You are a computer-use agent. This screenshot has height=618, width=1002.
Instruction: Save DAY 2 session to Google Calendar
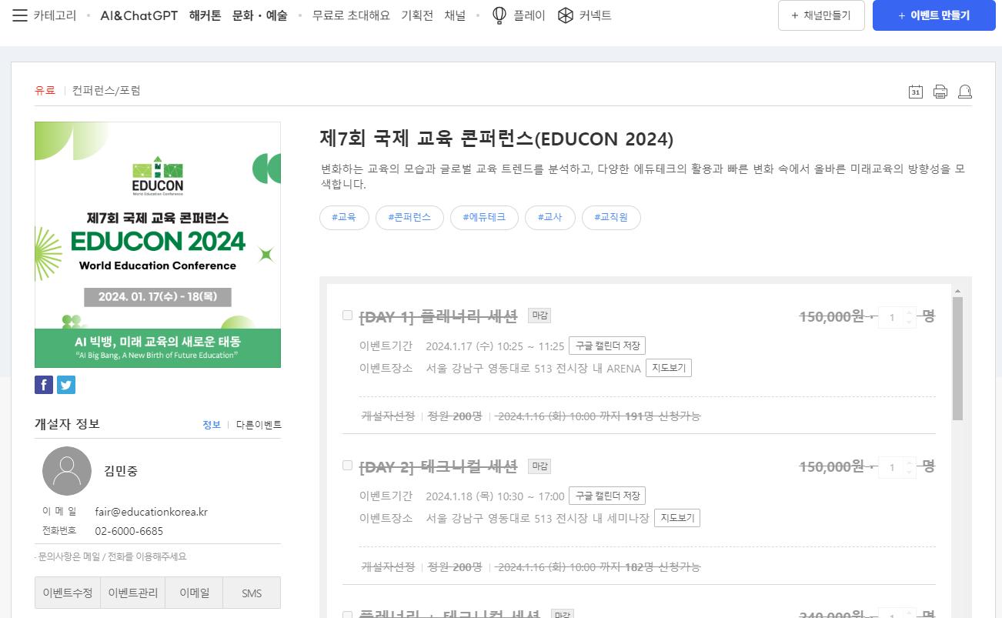(x=608, y=496)
